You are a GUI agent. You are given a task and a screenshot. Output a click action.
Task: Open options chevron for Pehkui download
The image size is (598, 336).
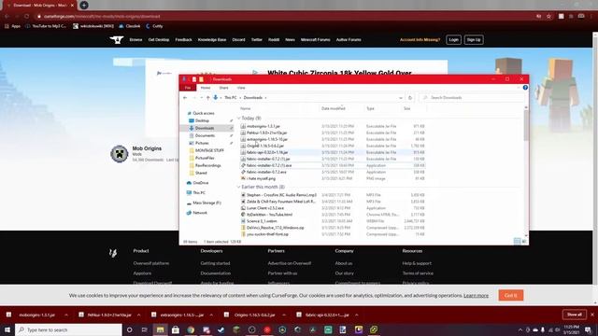pos(138,315)
